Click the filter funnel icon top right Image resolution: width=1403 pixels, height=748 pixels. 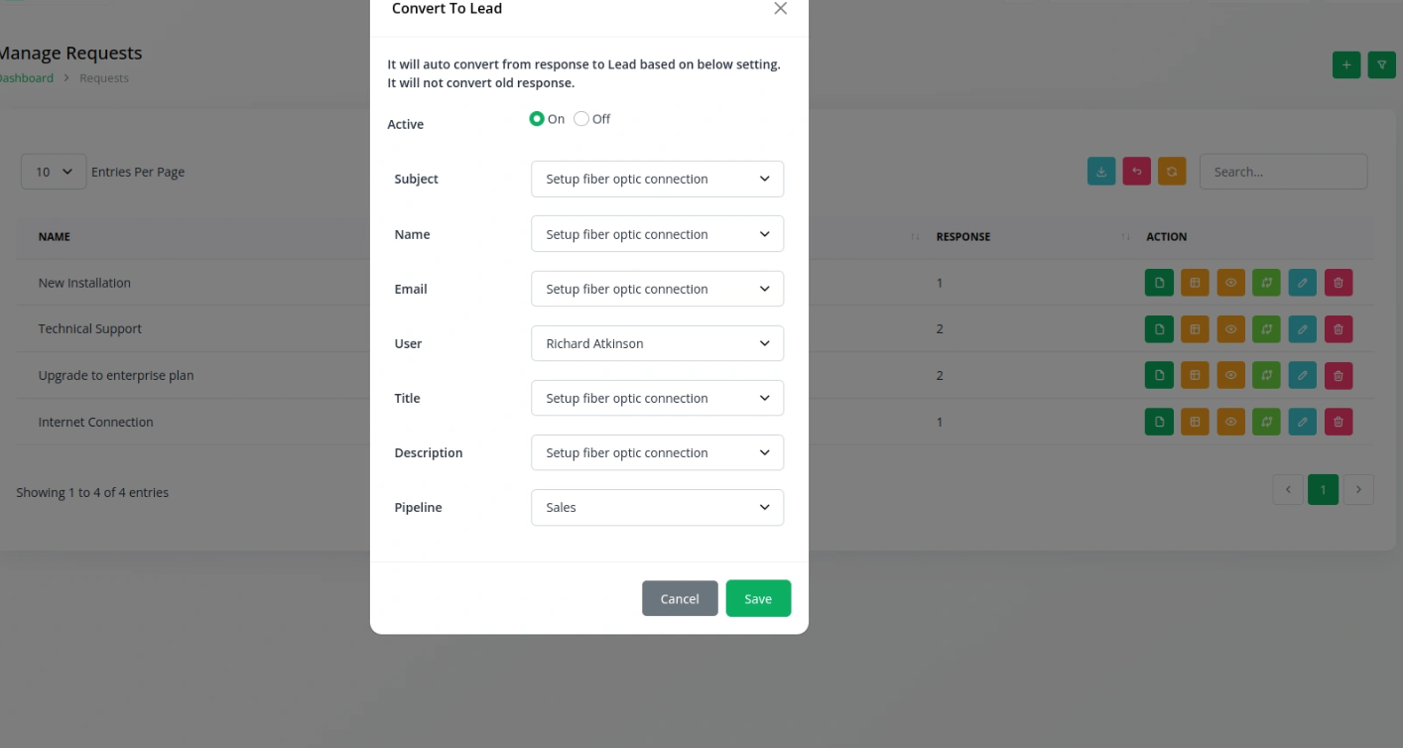click(x=1381, y=64)
